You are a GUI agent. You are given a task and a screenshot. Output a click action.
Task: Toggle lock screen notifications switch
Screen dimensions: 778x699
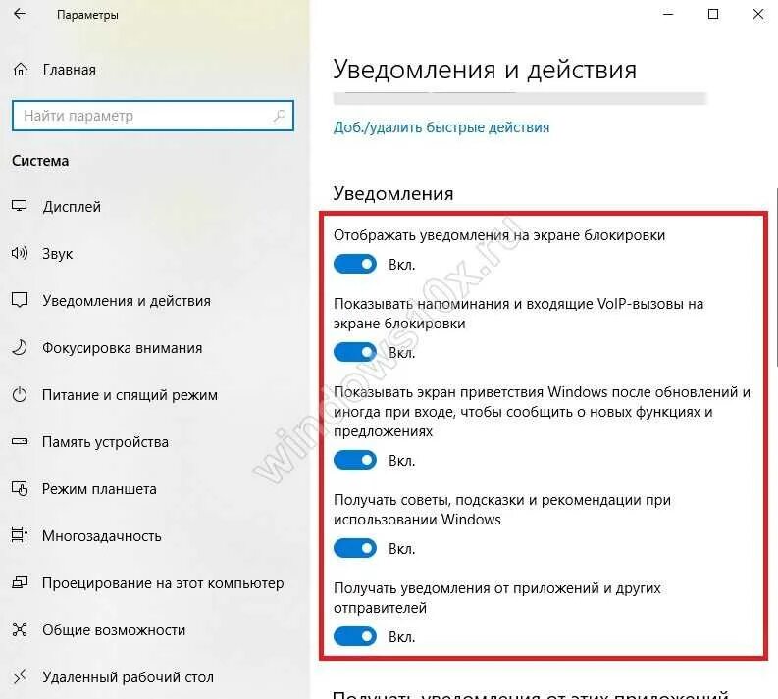pyautogui.click(x=355, y=265)
